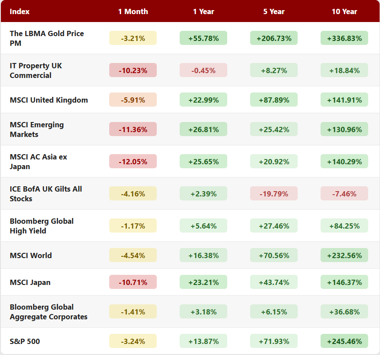380x355 pixels.
Task: Select the +245.46% S&P 500 badge
Action: (x=344, y=341)
